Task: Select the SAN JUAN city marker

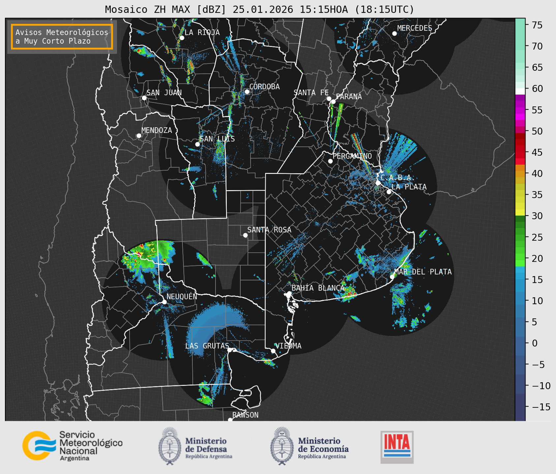Action: [144, 98]
